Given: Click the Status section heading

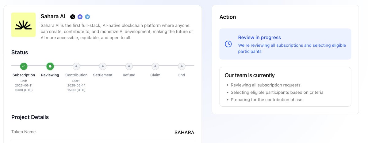Looking at the screenshot, I should [x=20, y=52].
